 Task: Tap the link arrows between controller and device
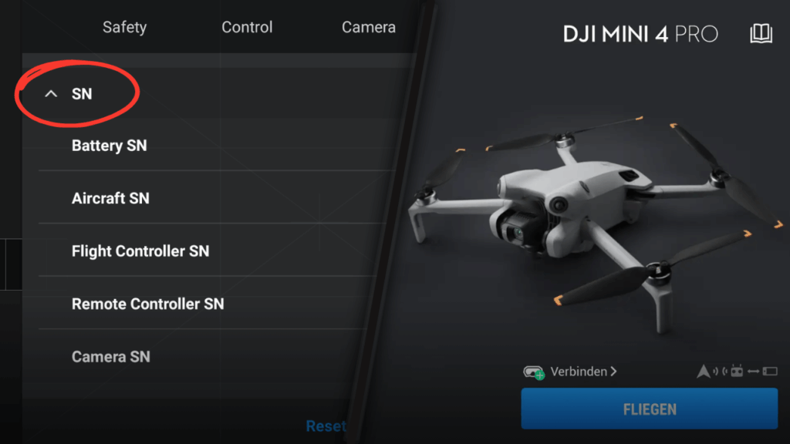point(753,372)
